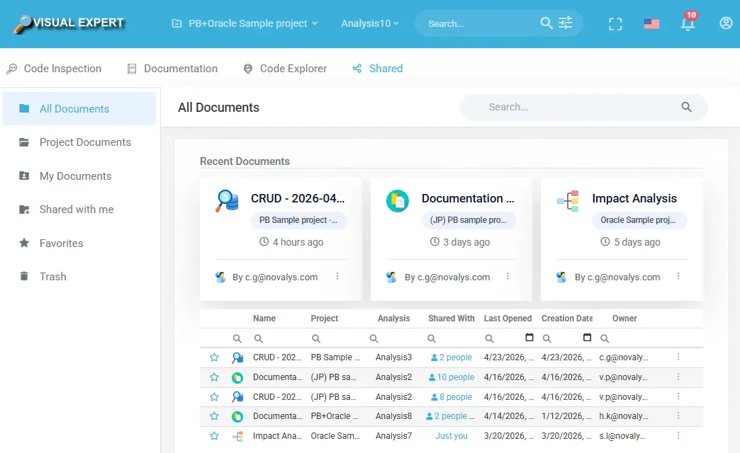Open row menu for s.l@novaly... row

[678, 435]
